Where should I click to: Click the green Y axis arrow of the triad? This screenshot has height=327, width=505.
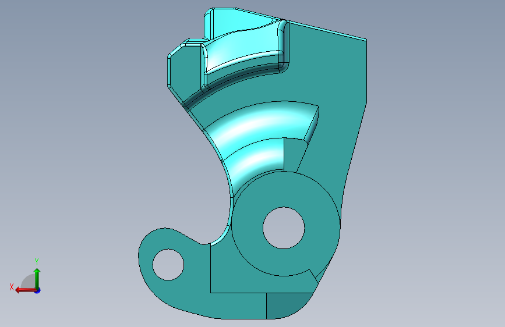click(x=37, y=279)
